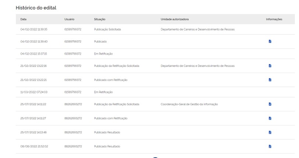The image size is (299, 158).
Task: Select date 25/07/2022 14:11:22
Action: click(33, 104)
